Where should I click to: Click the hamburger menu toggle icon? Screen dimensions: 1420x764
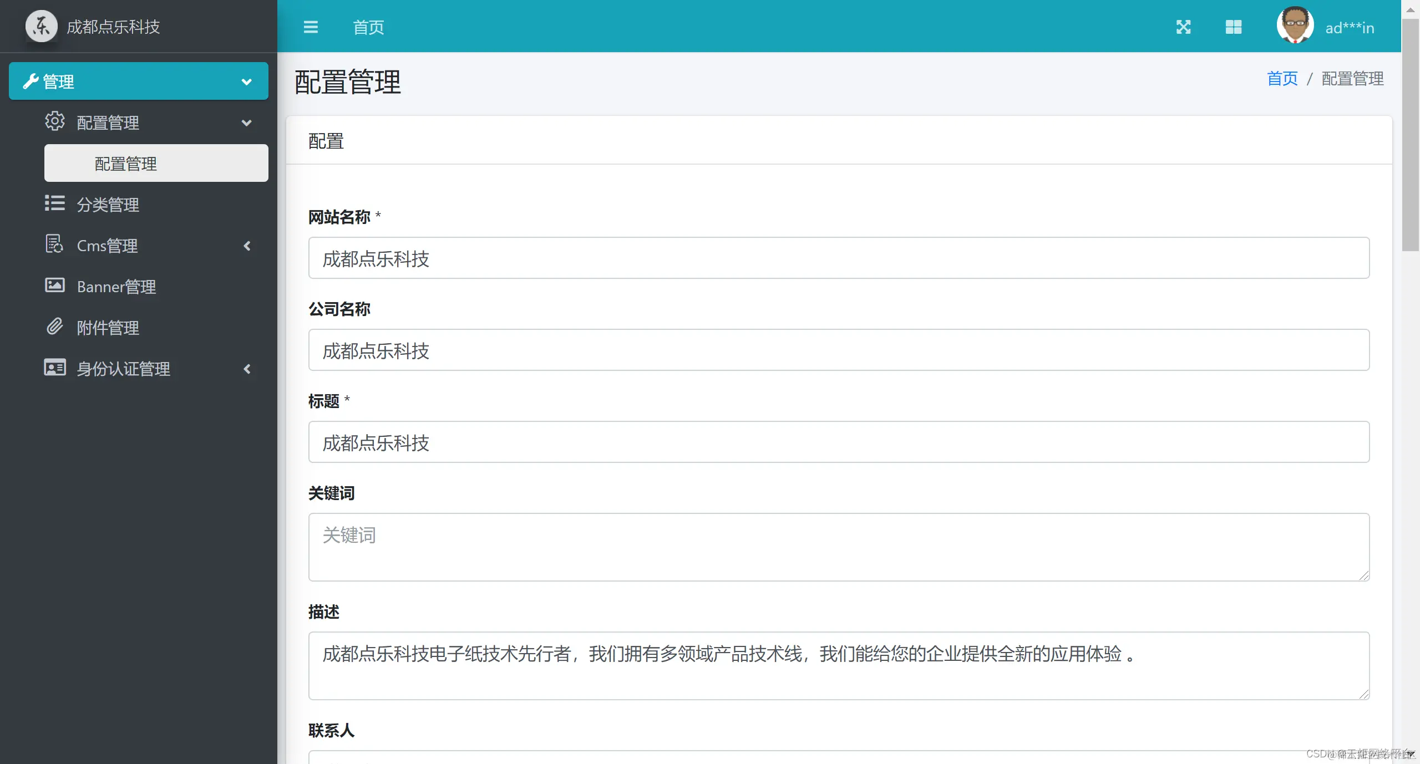coord(311,27)
